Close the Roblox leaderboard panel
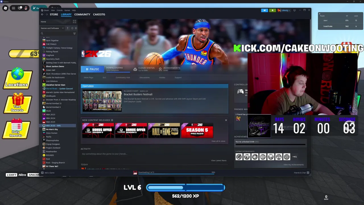The width and height of the screenshot is (364, 205). click(x=319, y=14)
